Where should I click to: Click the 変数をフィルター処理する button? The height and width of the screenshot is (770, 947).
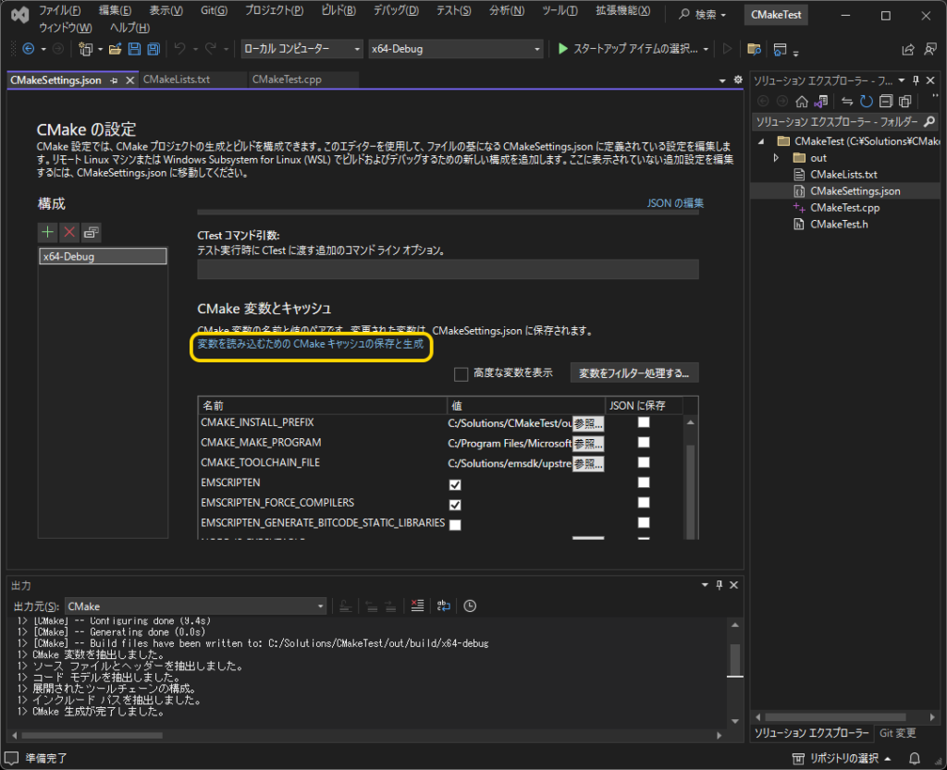tap(634, 373)
